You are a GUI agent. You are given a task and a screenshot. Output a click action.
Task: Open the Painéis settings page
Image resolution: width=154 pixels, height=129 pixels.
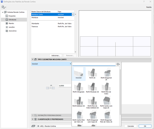click(11, 23)
